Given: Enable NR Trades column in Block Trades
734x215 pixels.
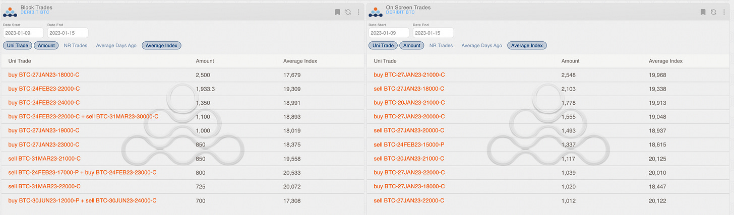Looking at the screenshot, I should click(x=76, y=45).
